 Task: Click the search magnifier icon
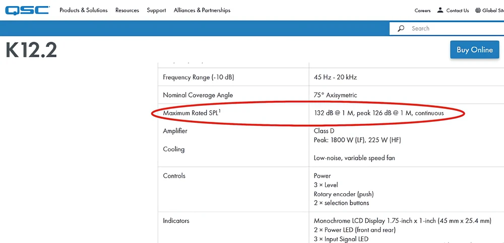coord(401,29)
